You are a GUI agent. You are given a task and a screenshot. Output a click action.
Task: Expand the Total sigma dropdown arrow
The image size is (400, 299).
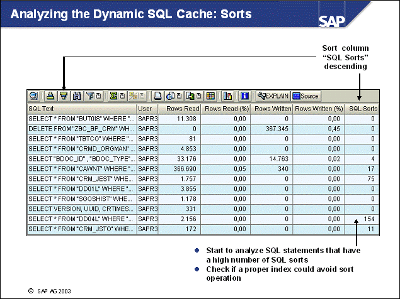coord(121,96)
